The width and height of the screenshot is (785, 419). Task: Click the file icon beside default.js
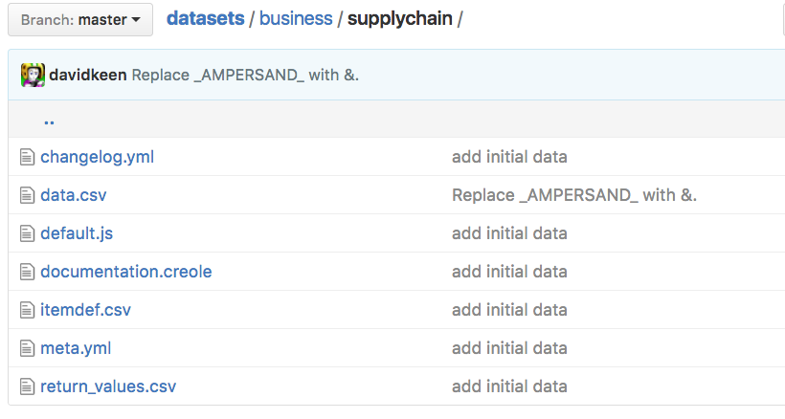point(27,233)
